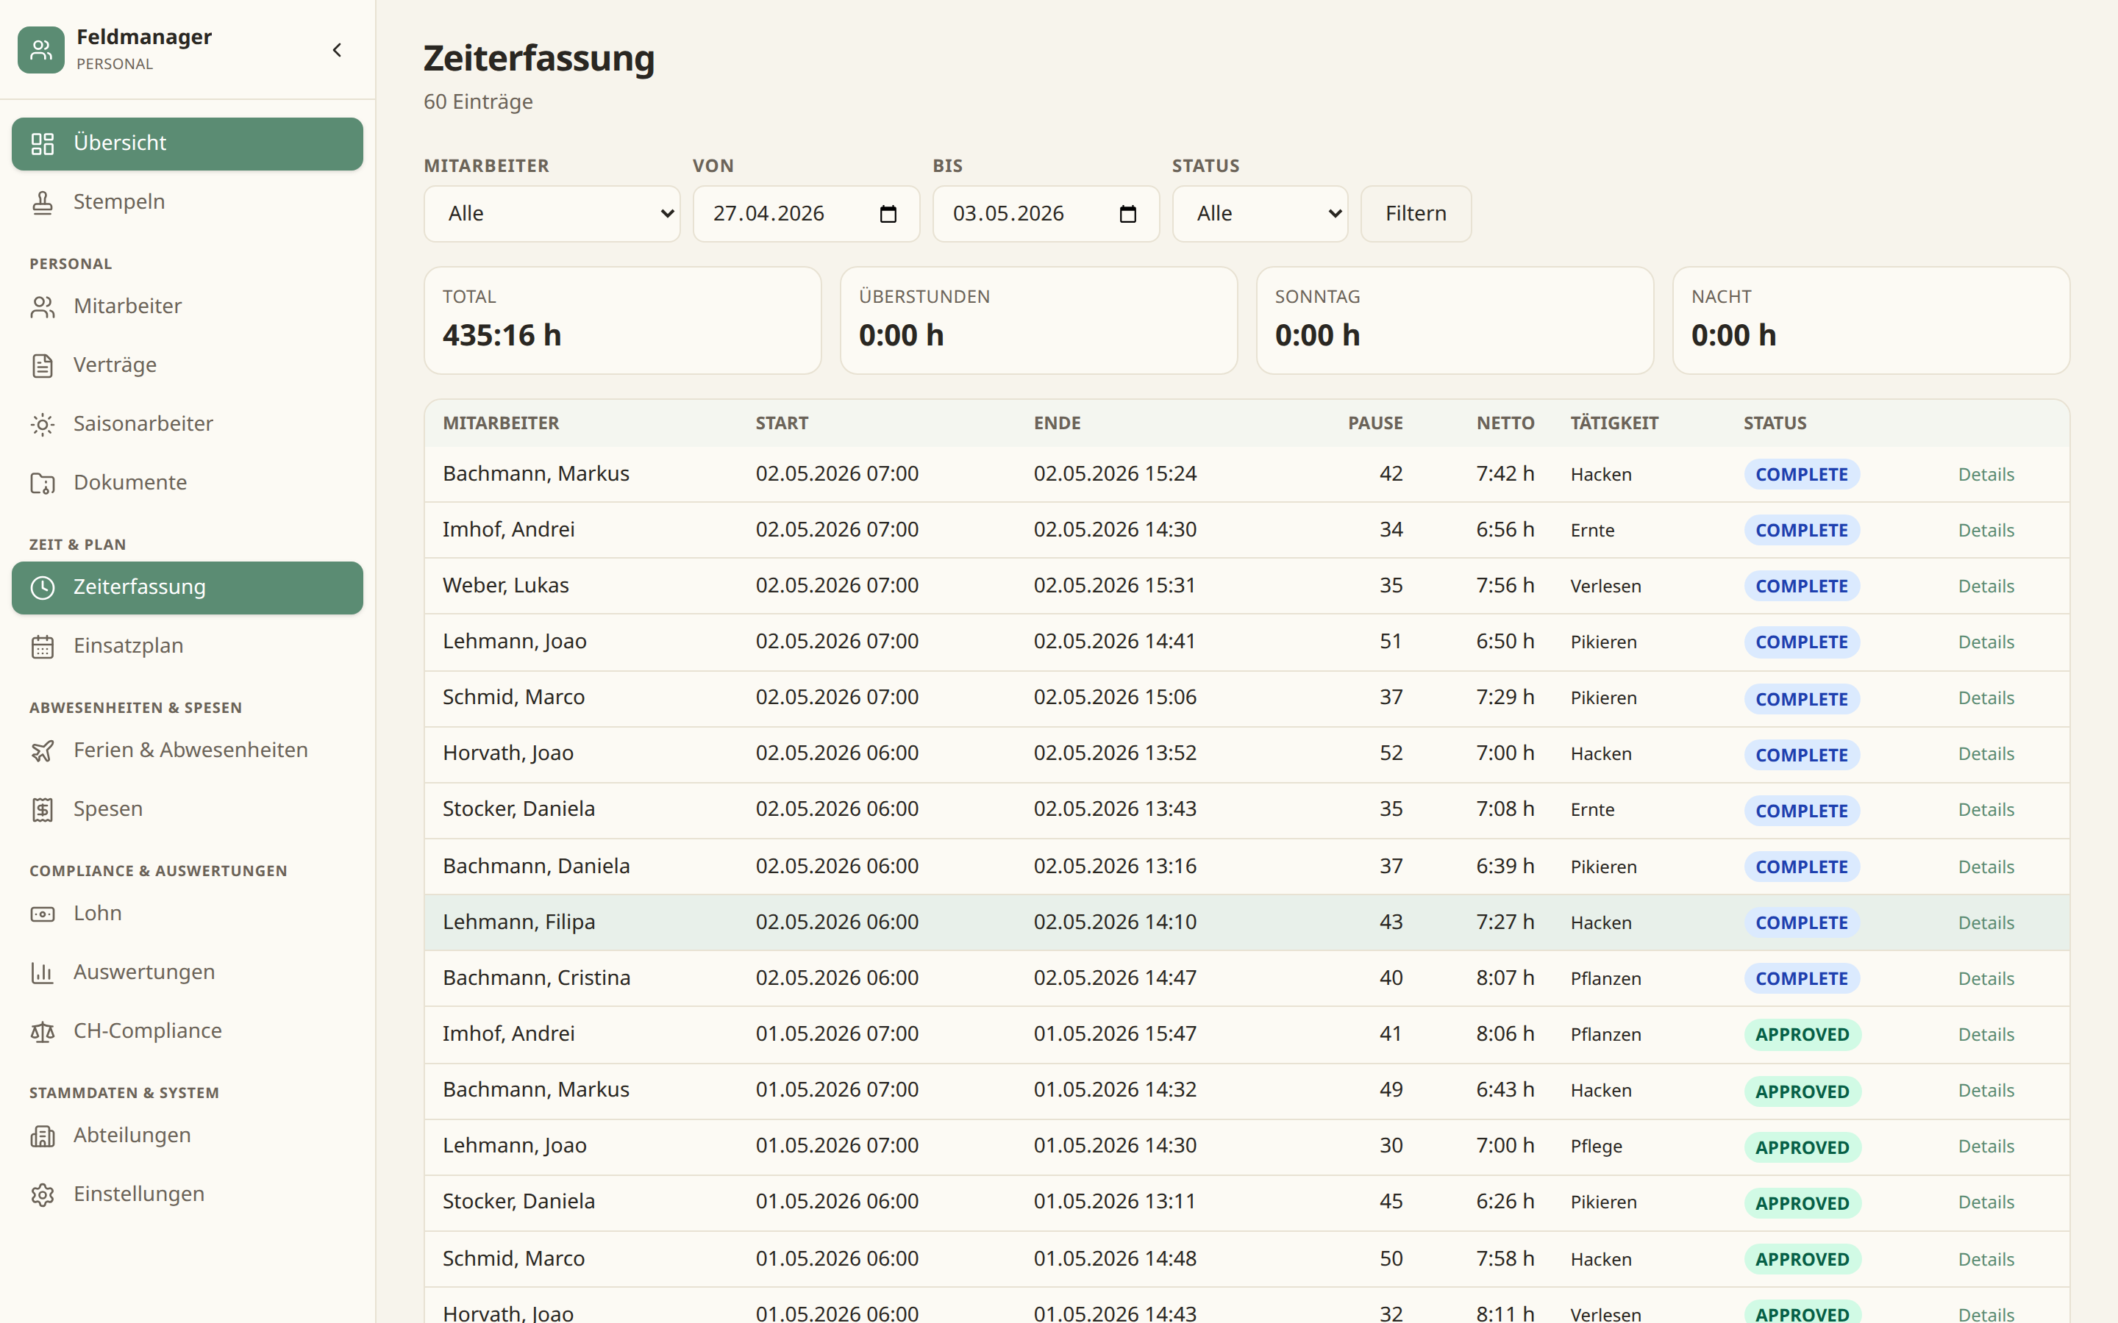Open the calendar picker in Von field
The image size is (2118, 1323).
pos(888,213)
